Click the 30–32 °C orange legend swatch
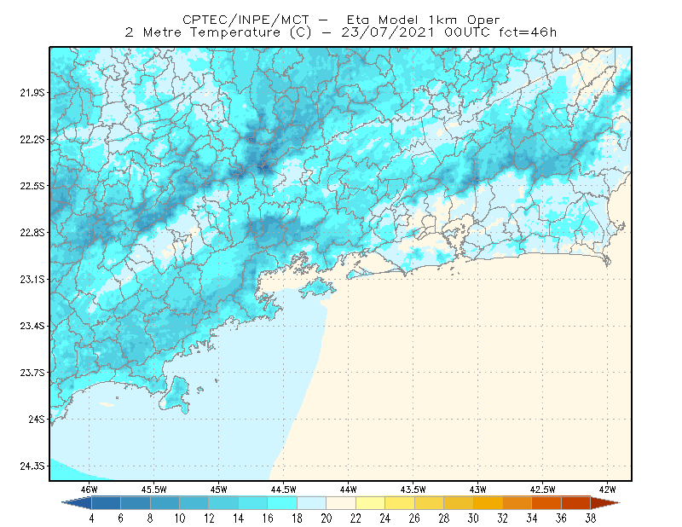 pos(488,503)
